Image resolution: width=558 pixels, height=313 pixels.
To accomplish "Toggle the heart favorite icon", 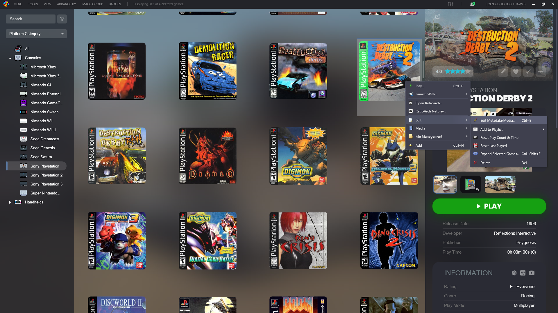I will (x=516, y=72).
